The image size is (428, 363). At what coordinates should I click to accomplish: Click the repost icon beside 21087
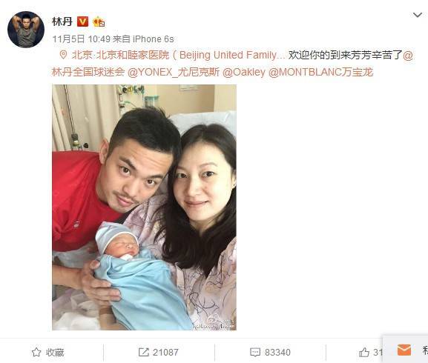[x=144, y=353]
